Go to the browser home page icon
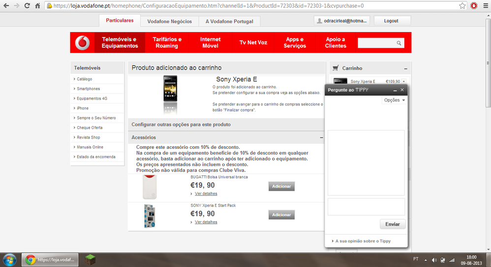The image size is (491, 267). [37, 6]
